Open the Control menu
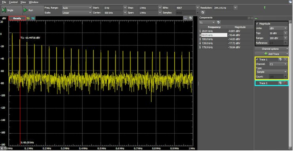Image resolution: width=293 pixels, height=151 pixels. tap(13, 2)
